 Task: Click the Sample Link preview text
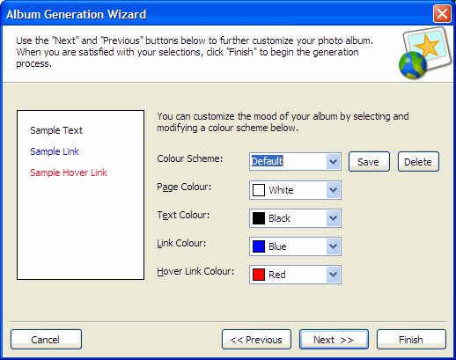coord(55,151)
